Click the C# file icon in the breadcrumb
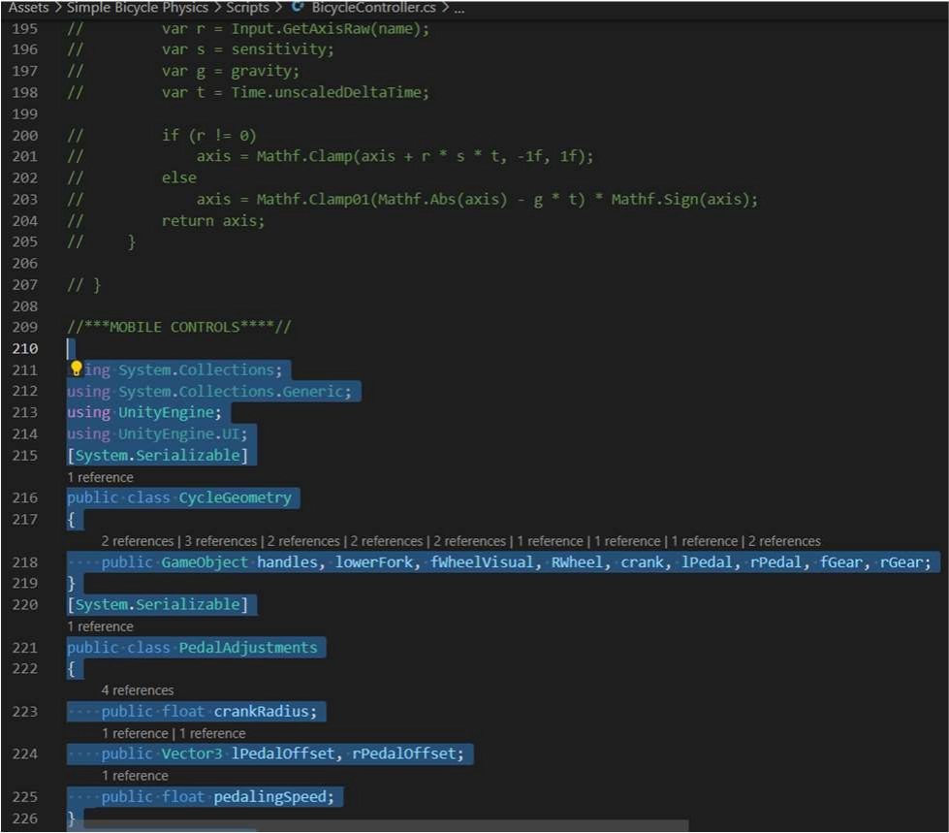The width and height of the screenshot is (949, 833). tap(298, 7)
